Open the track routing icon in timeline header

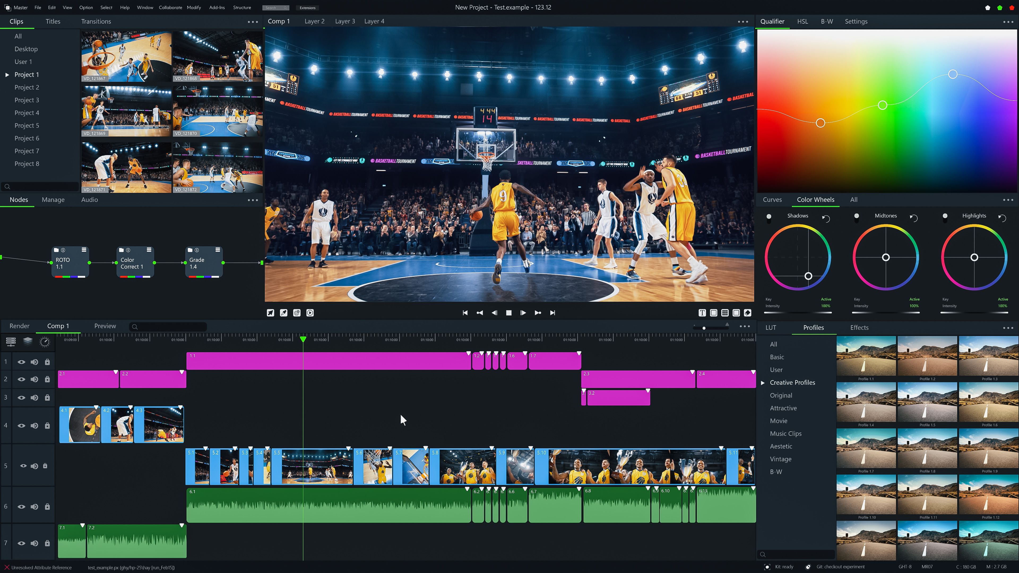click(x=11, y=342)
